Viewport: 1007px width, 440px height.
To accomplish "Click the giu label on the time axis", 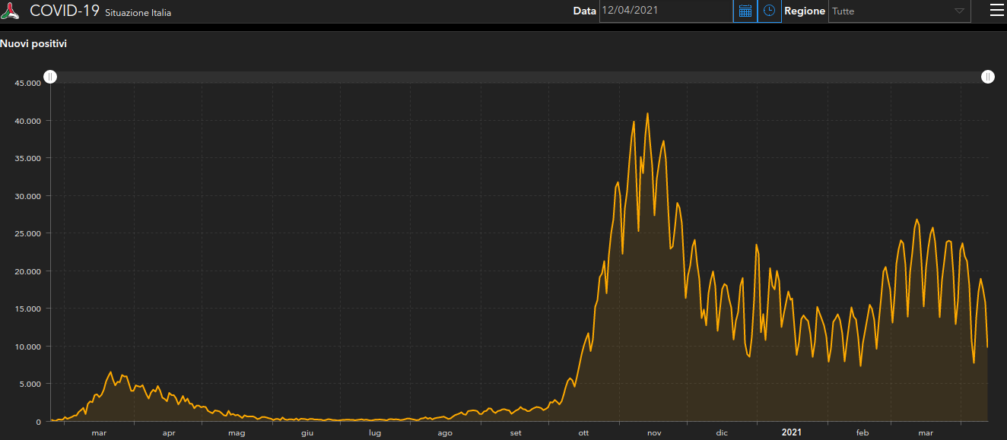I will click(x=307, y=433).
